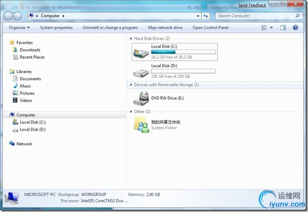Go forward with the Forward arrow button
This screenshot has width=308, height=212.
[x=18, y=16]
